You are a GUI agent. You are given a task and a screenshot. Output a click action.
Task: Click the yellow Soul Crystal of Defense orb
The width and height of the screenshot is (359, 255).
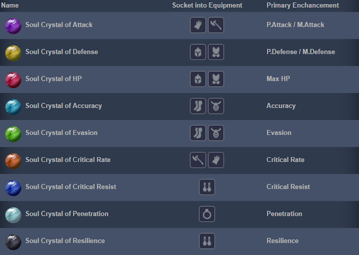click(x=13, y=53)
